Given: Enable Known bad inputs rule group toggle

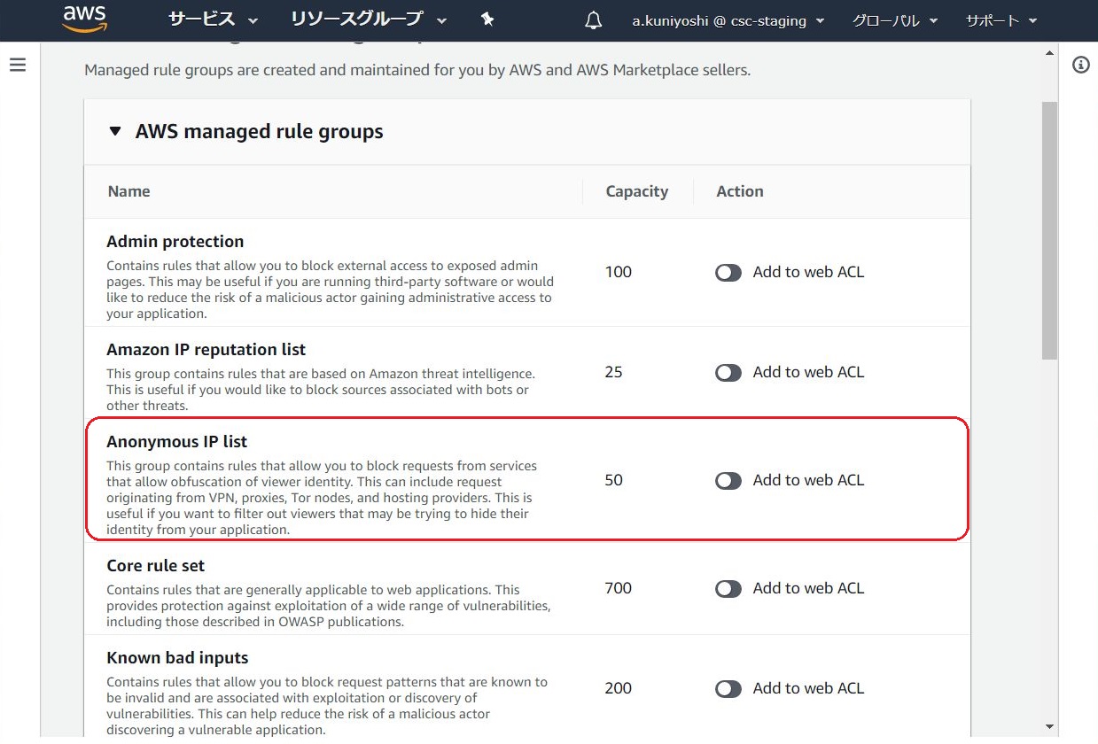Looking at the screenshot, I should pos(728,689).
